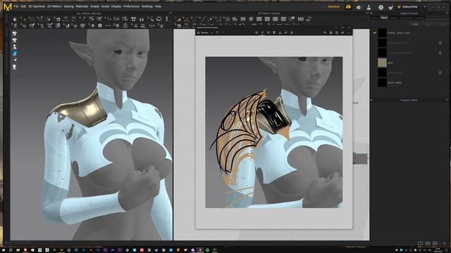This screenshot has width=451, height=253.
Task: Open the Preferences menu
Action: point(132,6)
